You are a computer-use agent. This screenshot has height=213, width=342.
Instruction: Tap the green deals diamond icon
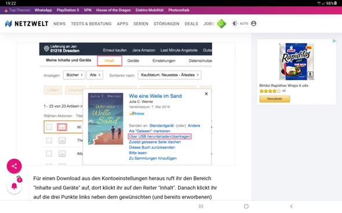point(221,24)
